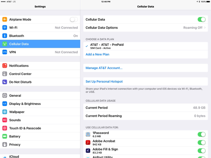
Task: Open General settings
Action: tap(40, 95)
